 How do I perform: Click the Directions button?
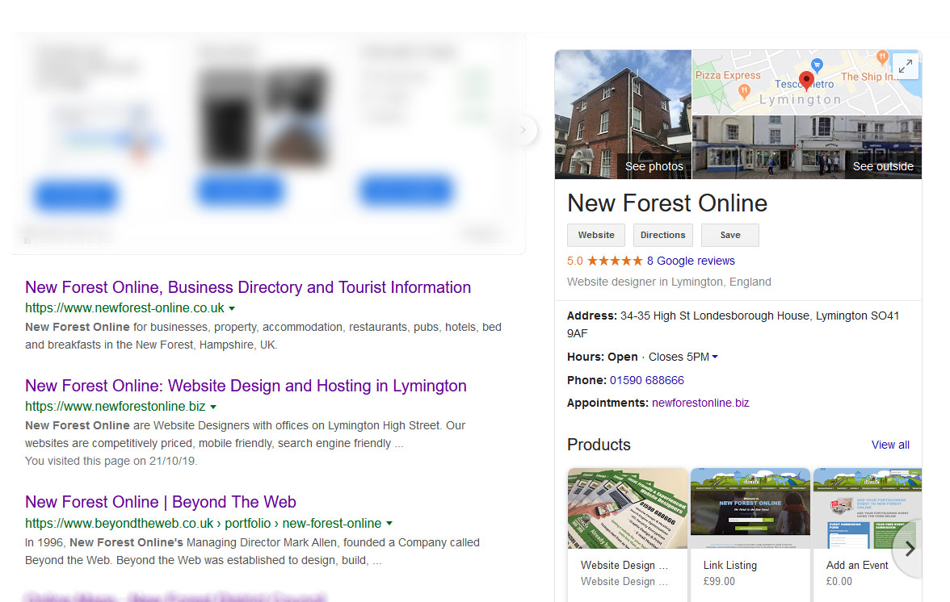tap(662, 236)
